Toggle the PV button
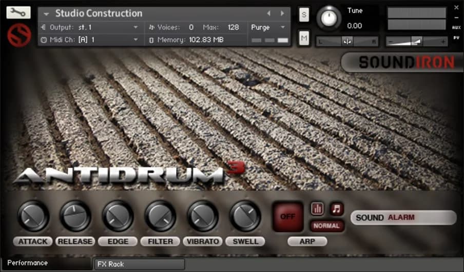Screen dimensions: 464x272 456,38
